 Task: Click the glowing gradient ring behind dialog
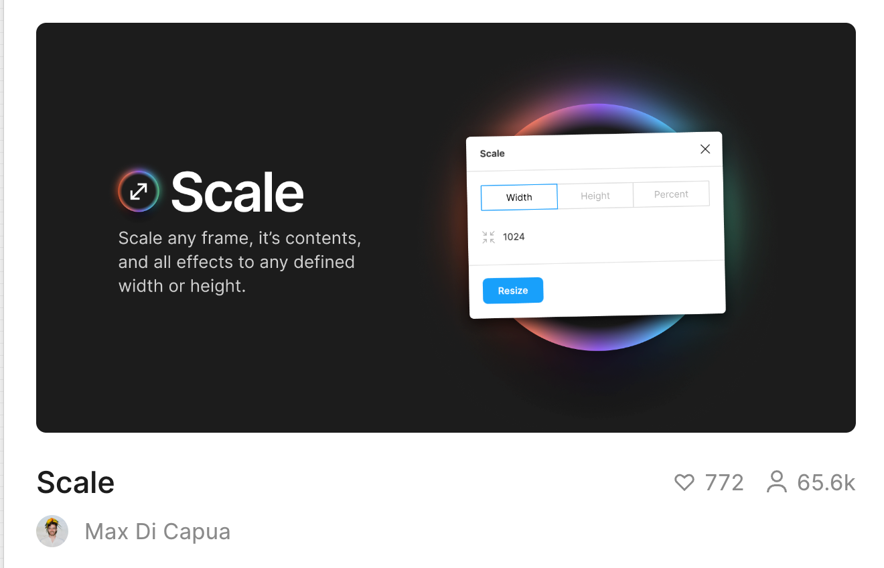tap(596, 113)
